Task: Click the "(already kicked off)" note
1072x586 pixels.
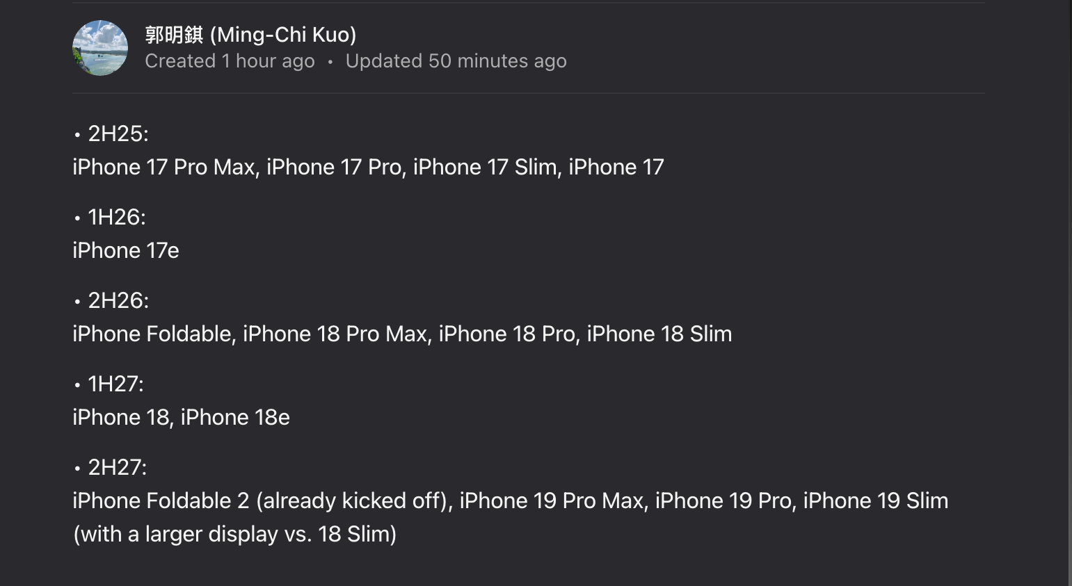Action: pos(352,500)
